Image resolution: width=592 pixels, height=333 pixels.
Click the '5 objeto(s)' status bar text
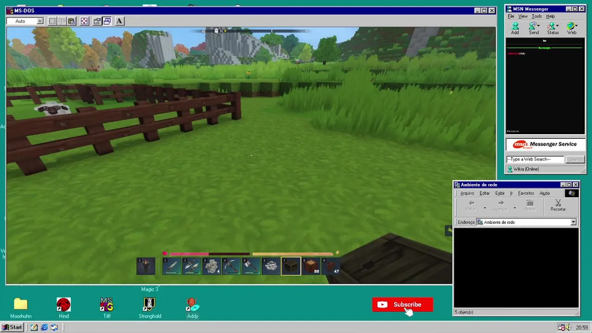click(463, 312)
